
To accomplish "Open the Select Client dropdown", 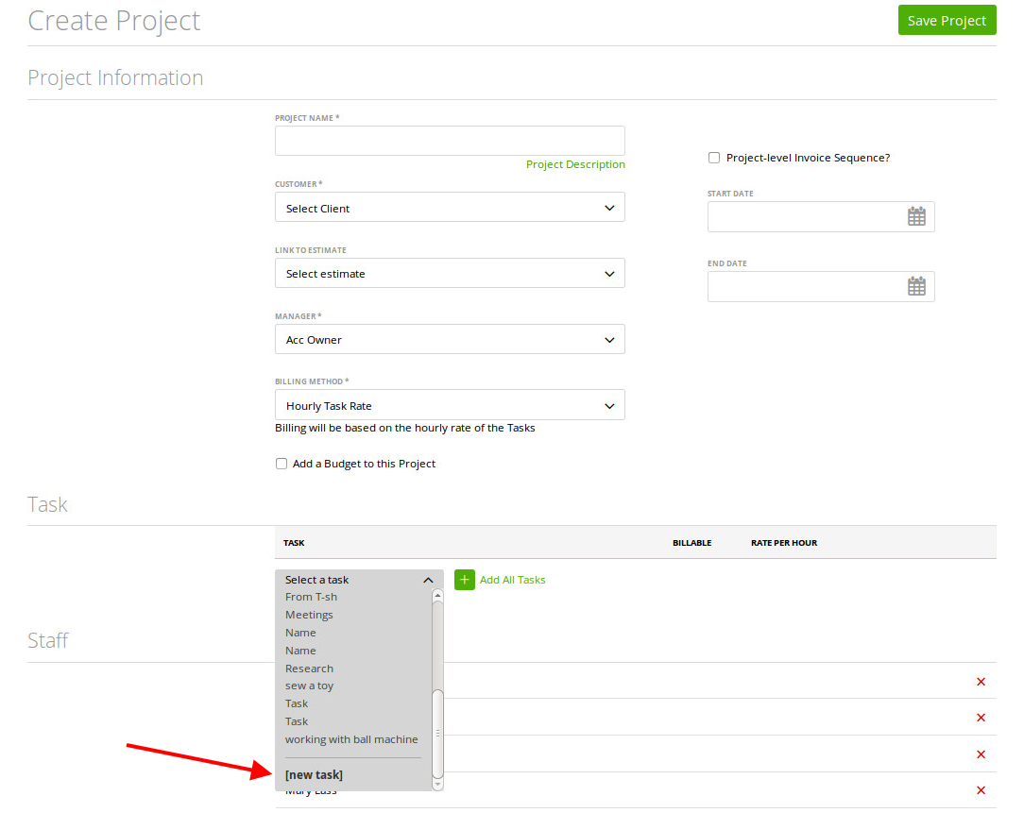I will (450, 208).
